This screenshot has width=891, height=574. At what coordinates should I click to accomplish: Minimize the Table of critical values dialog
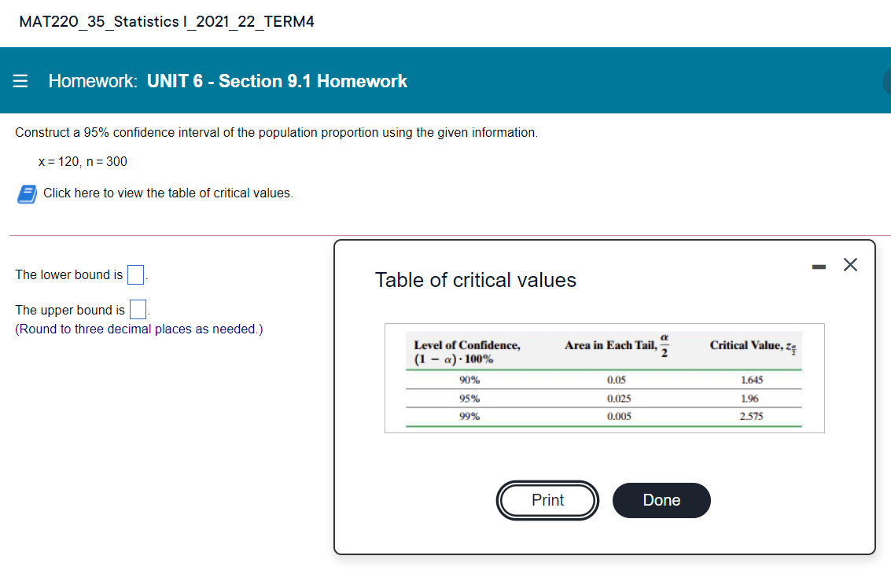click(x=819, y=265)
